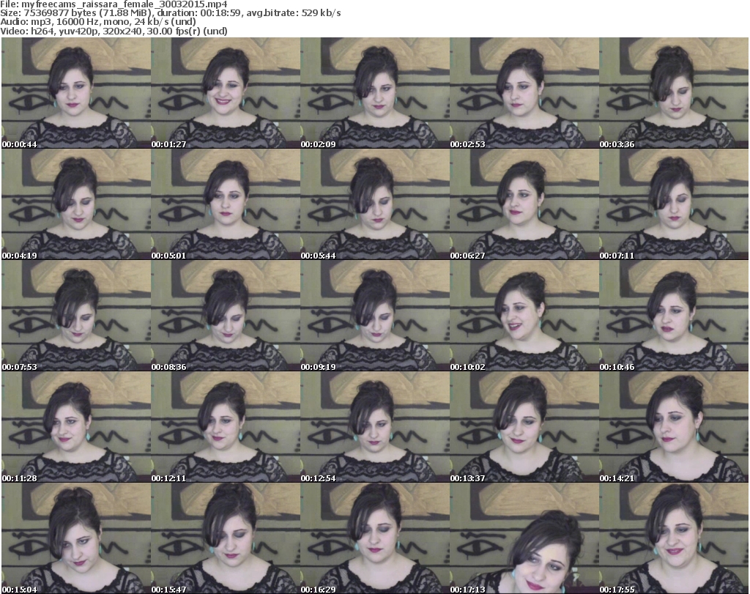Select the thumbnail frame stamped 00:16:29
Image resolution: width=750 pixels, height=594 pixels.
(x=375, y=538)
